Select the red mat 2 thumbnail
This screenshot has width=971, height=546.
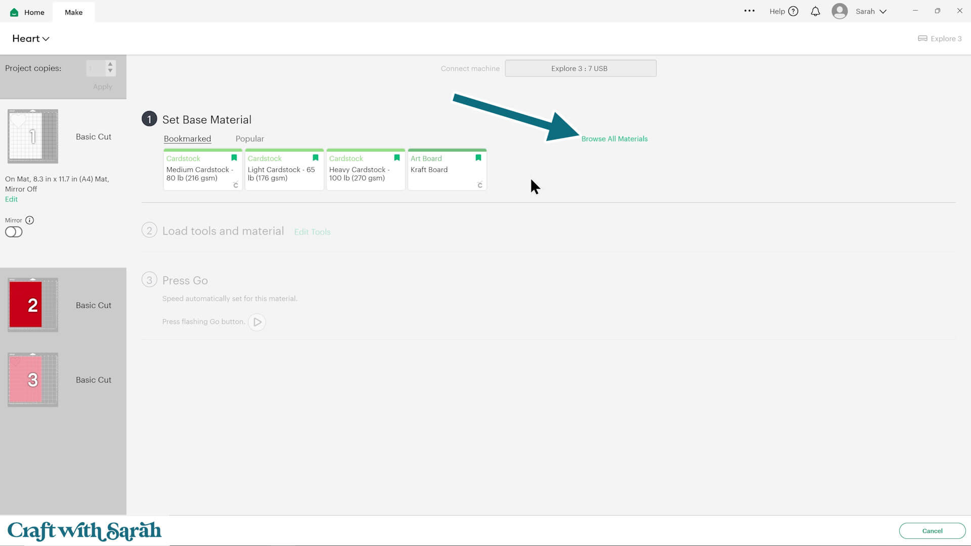pos(32,305)
